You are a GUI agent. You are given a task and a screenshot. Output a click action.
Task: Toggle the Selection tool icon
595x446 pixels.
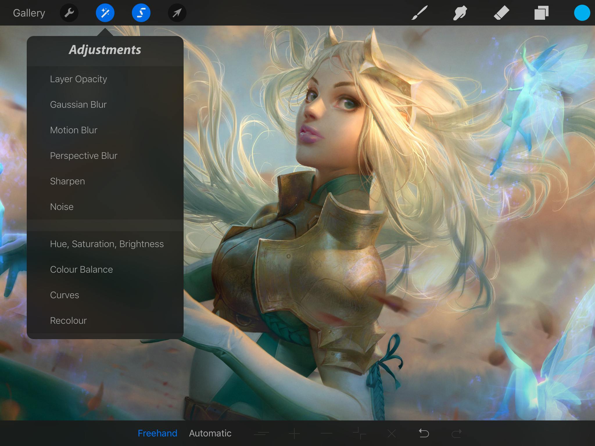pos(141,13)
